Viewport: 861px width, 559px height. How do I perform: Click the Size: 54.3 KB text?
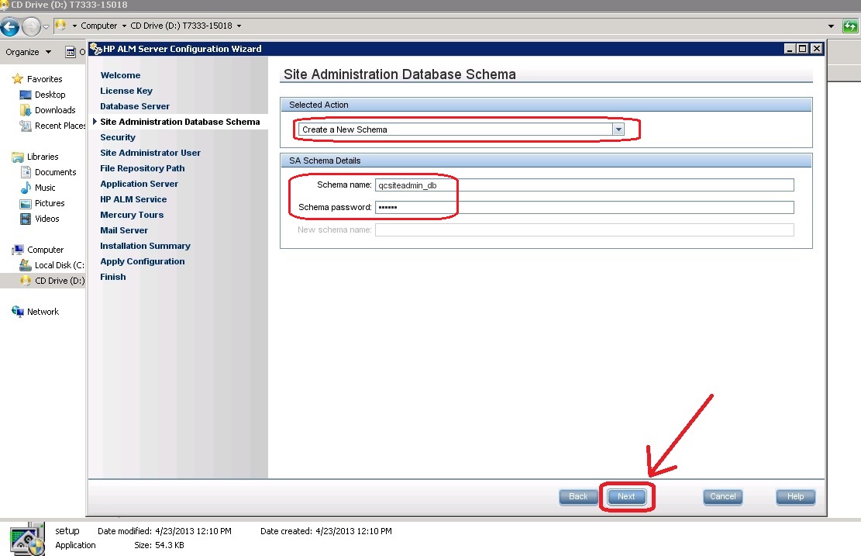click(159, 545)
